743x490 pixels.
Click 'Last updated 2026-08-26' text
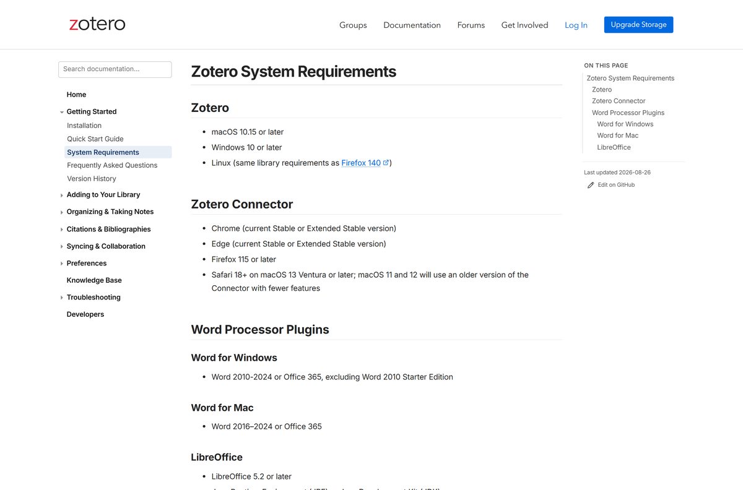pos(617,173)
